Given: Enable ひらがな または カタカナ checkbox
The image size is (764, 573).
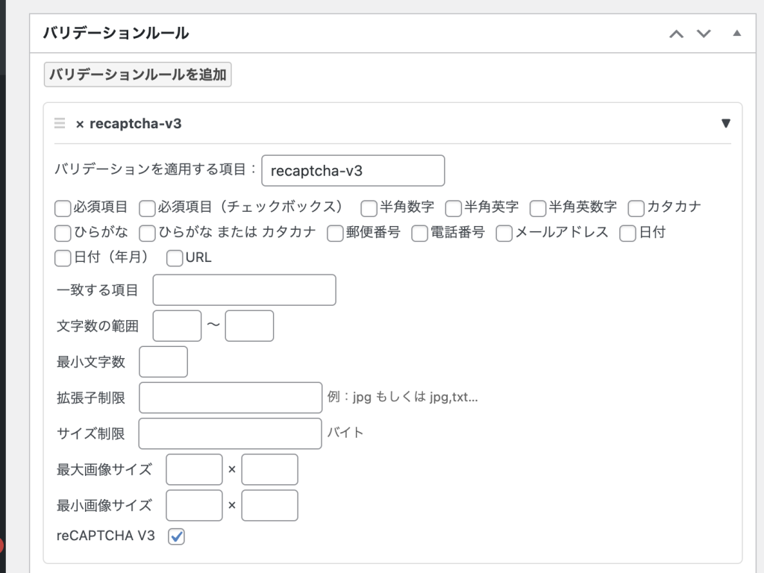Looking at the screenshot, I should pos(147,234).
